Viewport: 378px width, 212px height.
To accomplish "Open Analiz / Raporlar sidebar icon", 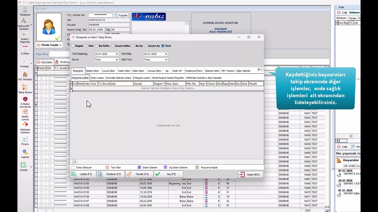I will tap(25, 38).
